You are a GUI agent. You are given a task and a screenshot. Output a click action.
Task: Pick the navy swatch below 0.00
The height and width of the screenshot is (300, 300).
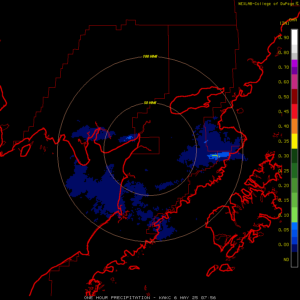coord(294,248)
